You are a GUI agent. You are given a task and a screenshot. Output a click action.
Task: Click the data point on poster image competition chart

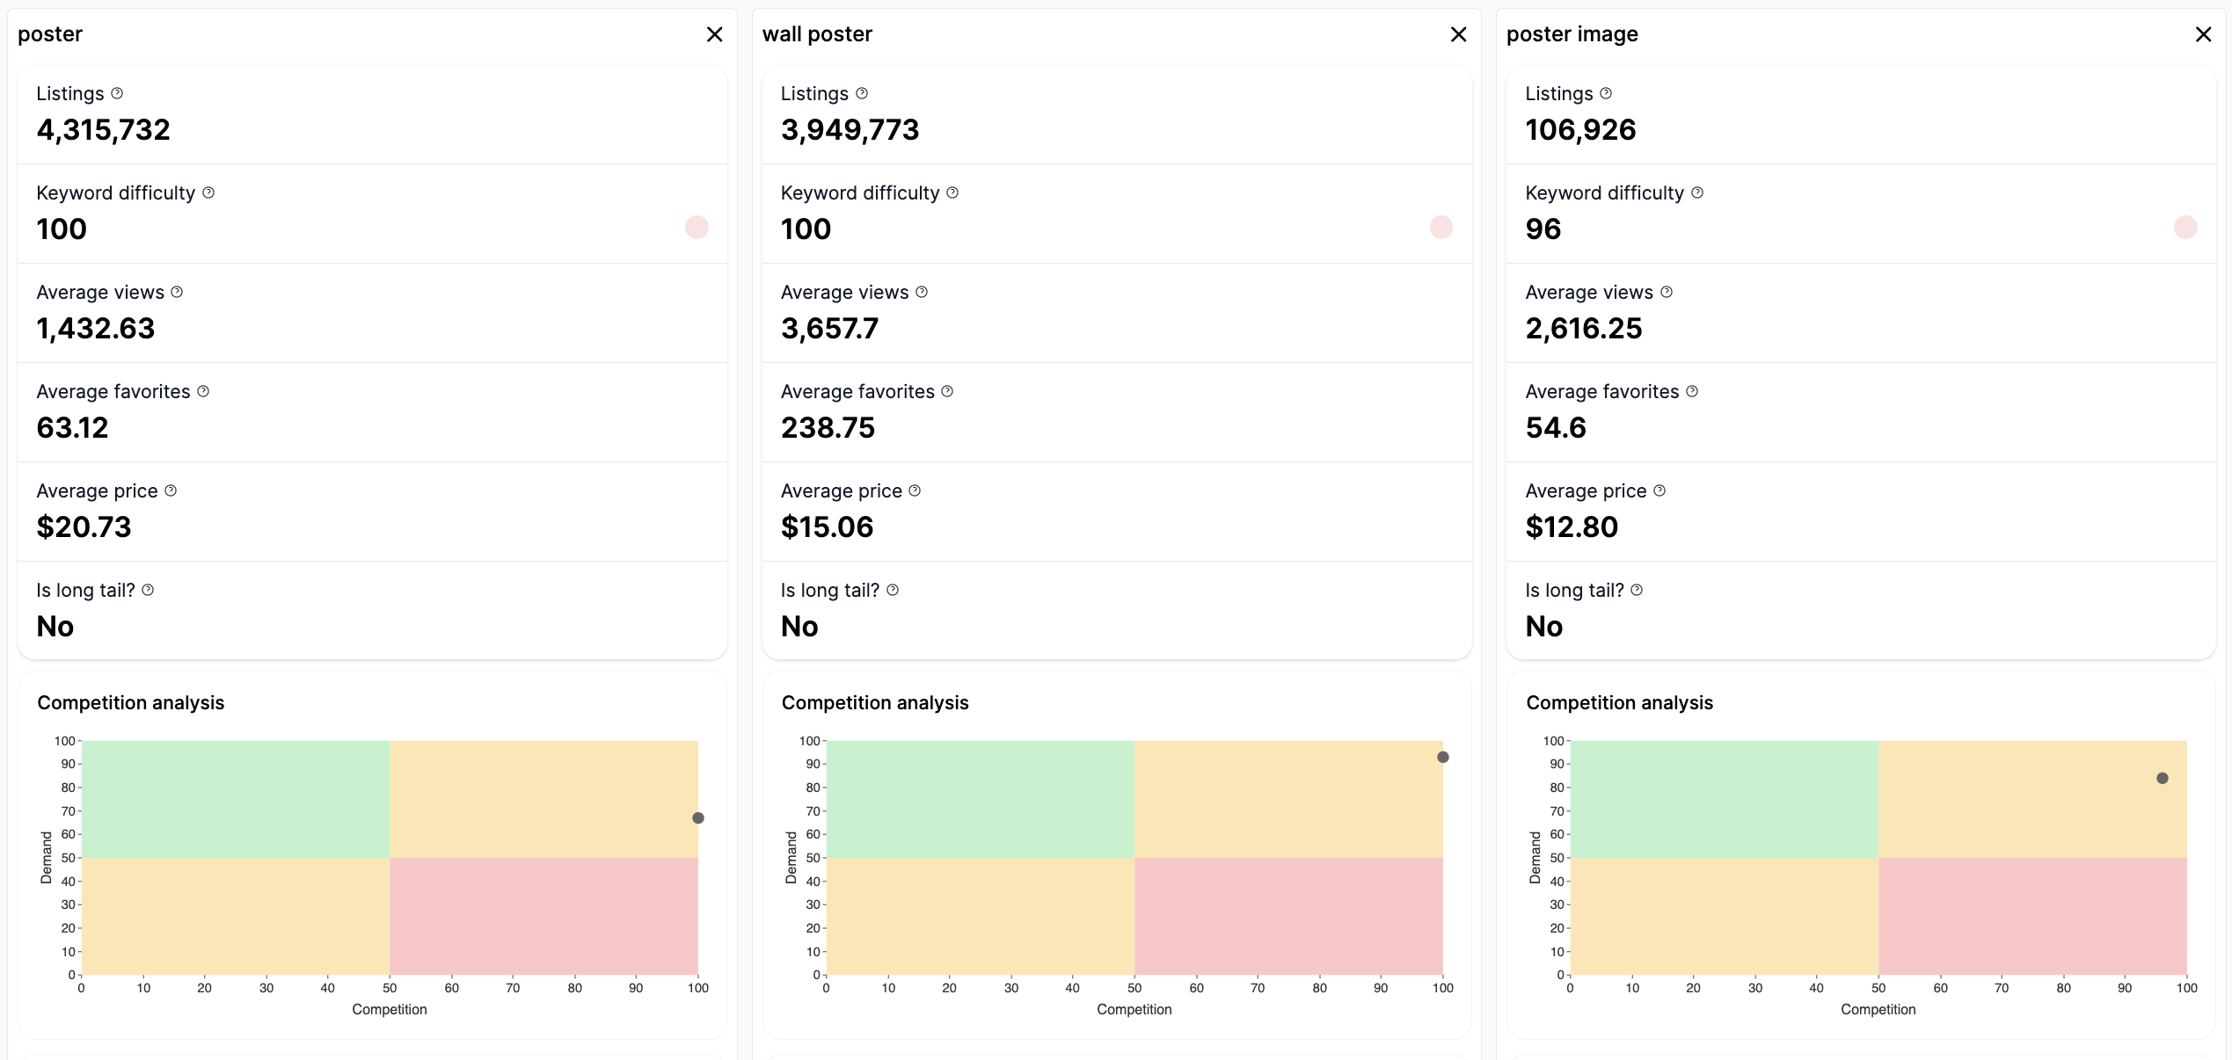coord(2163,778)
